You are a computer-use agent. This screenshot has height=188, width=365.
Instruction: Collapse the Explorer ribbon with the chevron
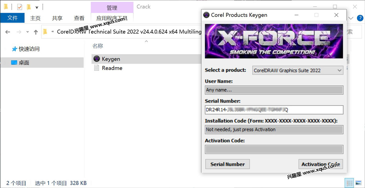point(351,18)
